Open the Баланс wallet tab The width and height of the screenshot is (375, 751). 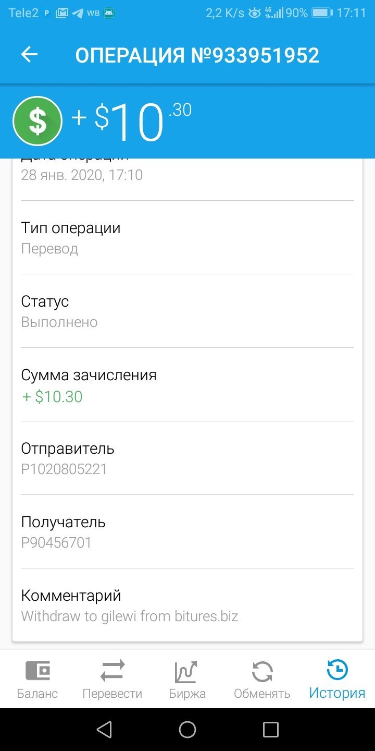tap(37, 679)
